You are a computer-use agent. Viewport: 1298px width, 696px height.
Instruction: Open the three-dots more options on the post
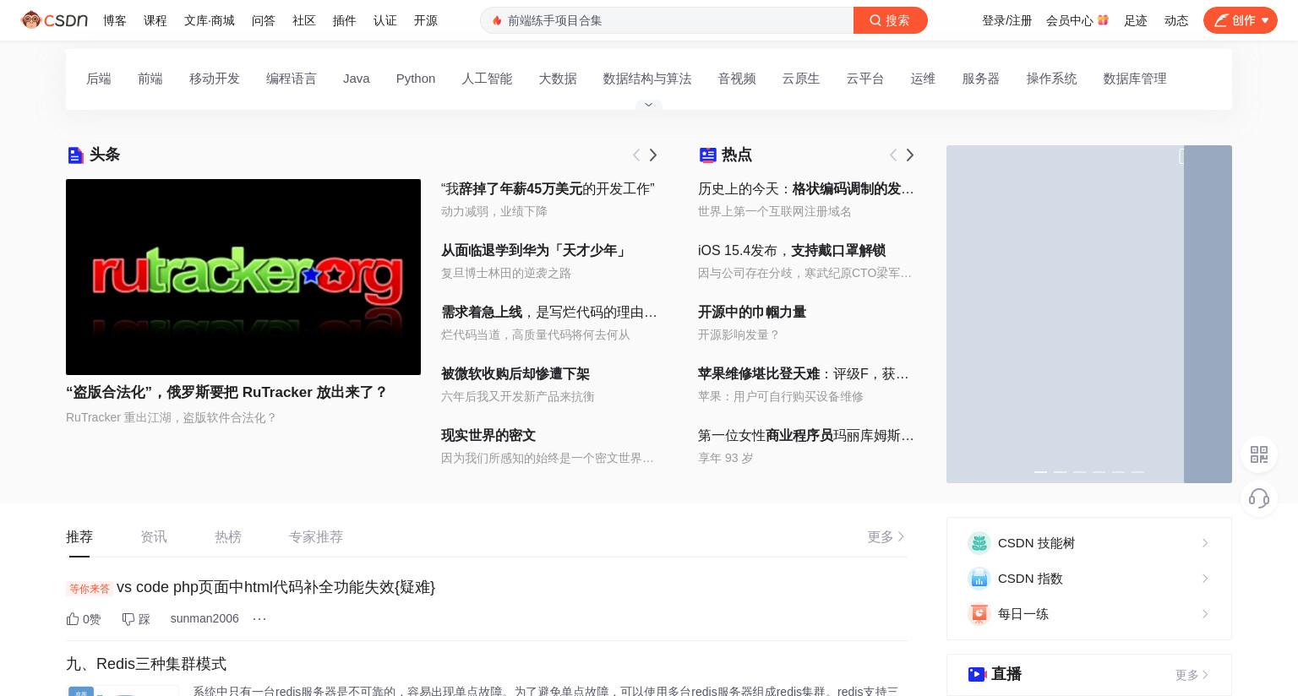tap(259, 619)
